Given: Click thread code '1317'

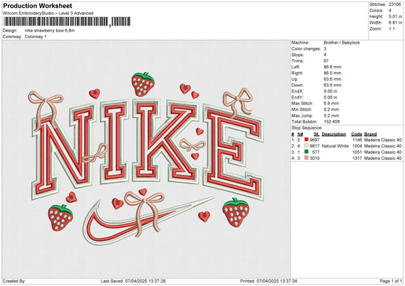Looking at the screenshot, I should pos(357,159).
